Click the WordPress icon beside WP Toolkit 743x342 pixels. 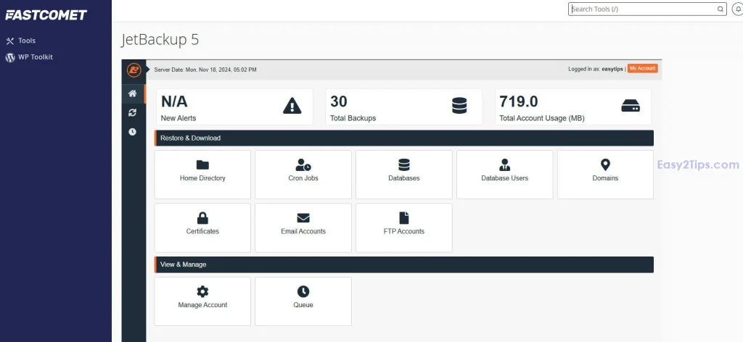point(10,57)
